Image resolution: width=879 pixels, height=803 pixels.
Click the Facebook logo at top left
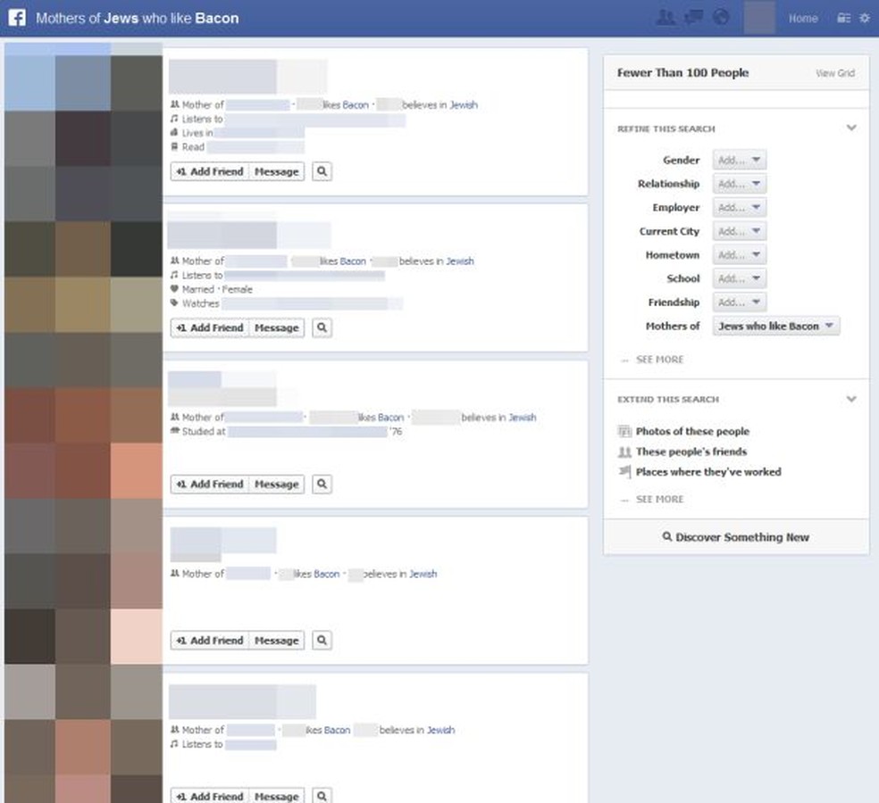pos(16,17)
